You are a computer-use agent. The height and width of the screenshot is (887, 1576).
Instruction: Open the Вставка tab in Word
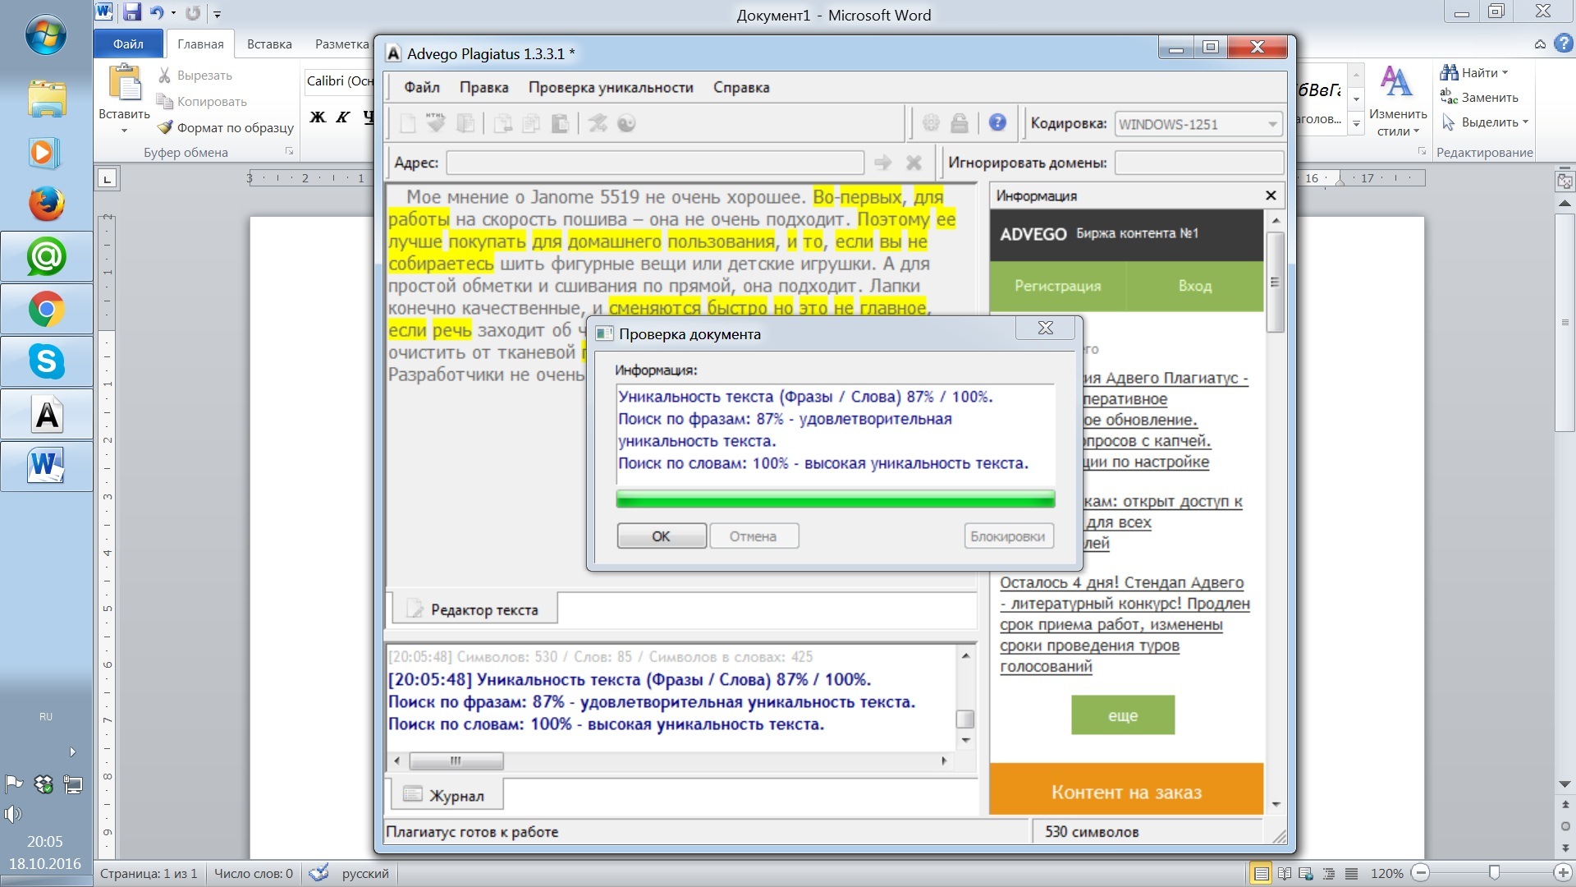point(269,44)
